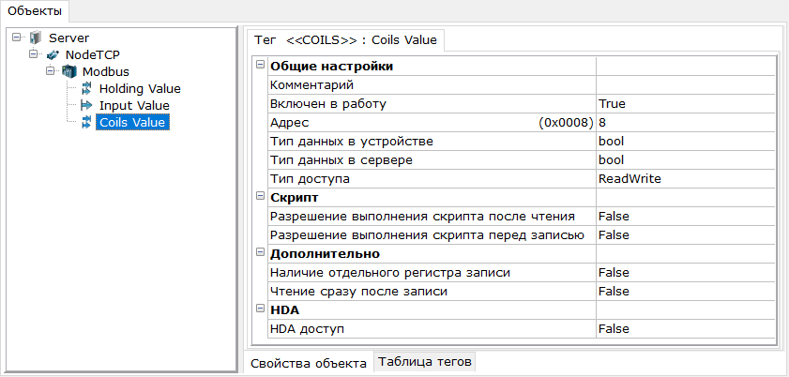This screenshot has width=789, height=377.
Task: Select the Coils Value tag
Action: [133, 122]
